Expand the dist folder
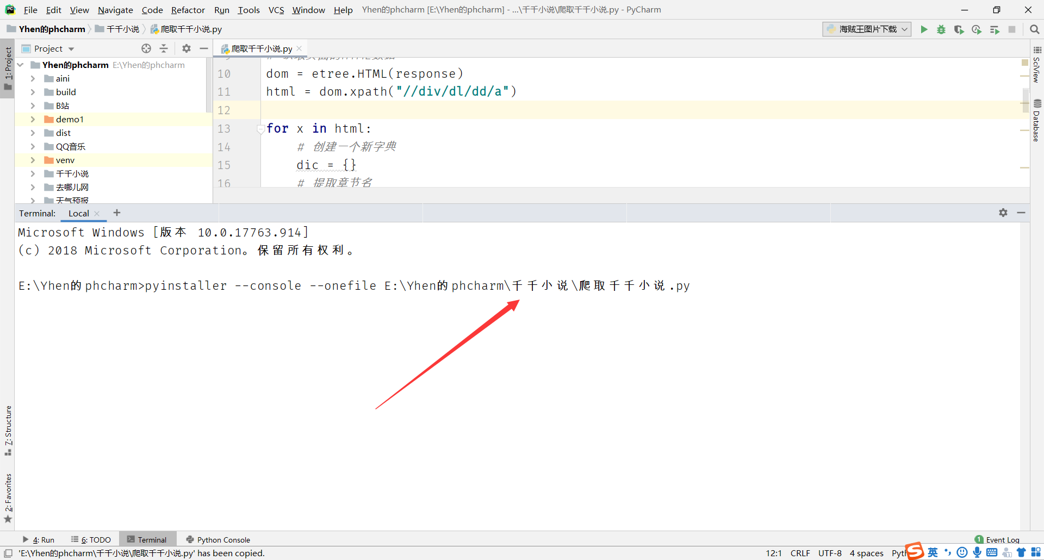 33,133
